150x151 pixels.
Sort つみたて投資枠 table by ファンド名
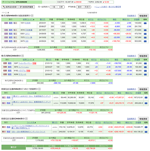(x=32, y=93)
